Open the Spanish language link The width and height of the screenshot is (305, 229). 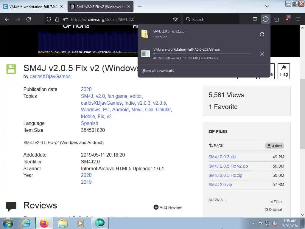click(89, 123)
